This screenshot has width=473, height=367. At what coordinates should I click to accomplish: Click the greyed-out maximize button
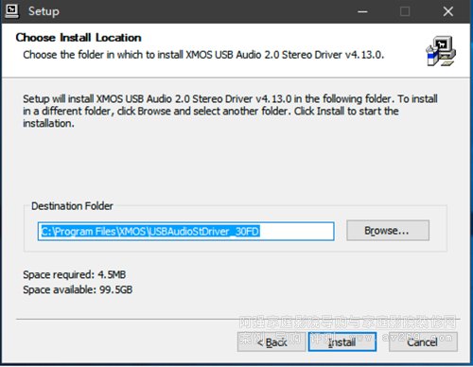(405, 11)
